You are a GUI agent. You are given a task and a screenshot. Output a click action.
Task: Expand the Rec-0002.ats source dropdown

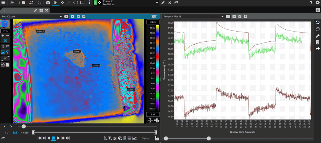point(61,16)
